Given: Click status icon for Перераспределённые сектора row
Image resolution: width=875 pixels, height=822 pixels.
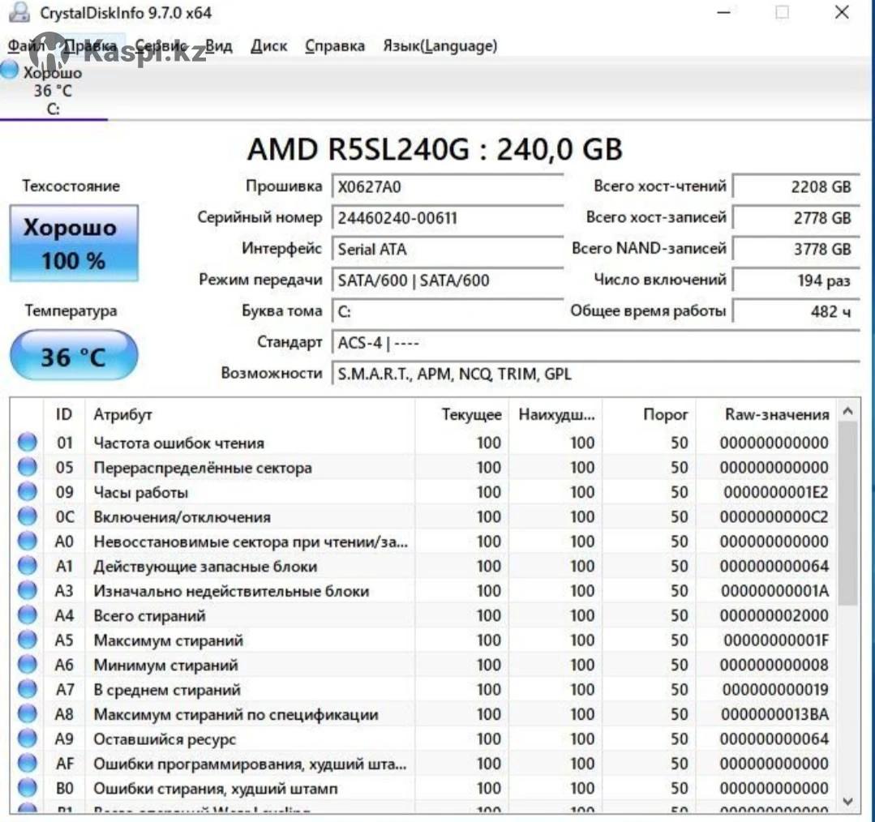Looking at the screenshot, I should click(x=28, y=468).
